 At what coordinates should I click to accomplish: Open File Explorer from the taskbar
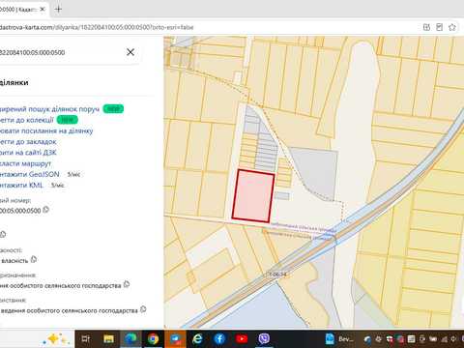click(x=109, y=338)
